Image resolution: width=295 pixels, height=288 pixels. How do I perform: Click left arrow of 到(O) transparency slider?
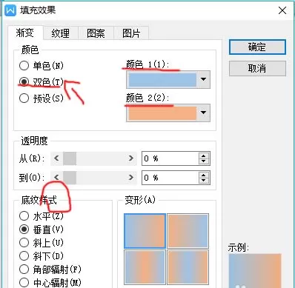tap(56, 178)
